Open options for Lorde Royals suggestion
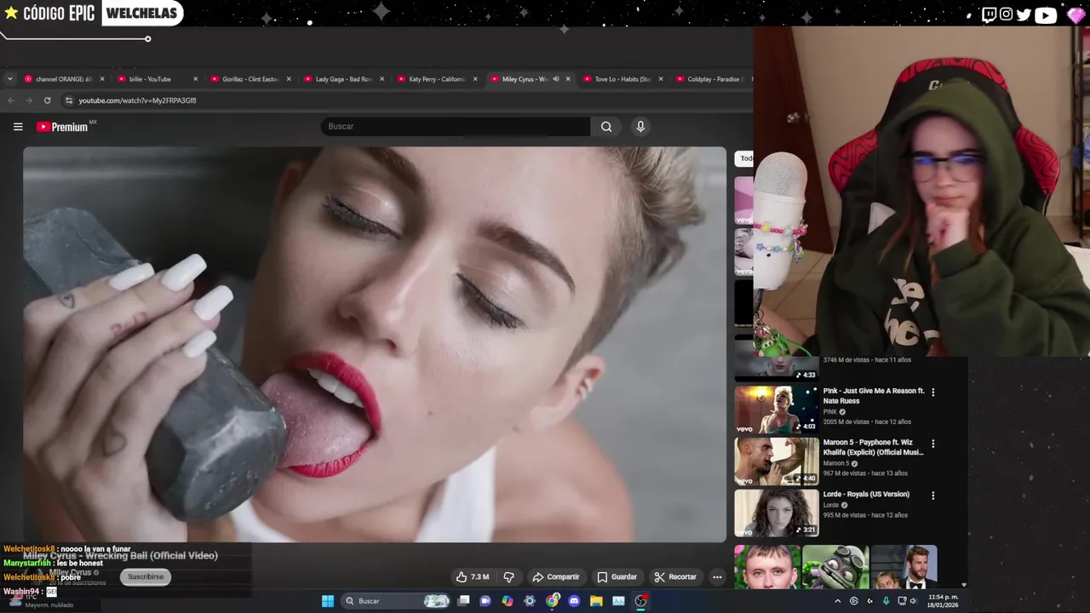Image resolution: width=1090 pixels, height=613 pixels. pyautogui.click(x=932, y=496)
